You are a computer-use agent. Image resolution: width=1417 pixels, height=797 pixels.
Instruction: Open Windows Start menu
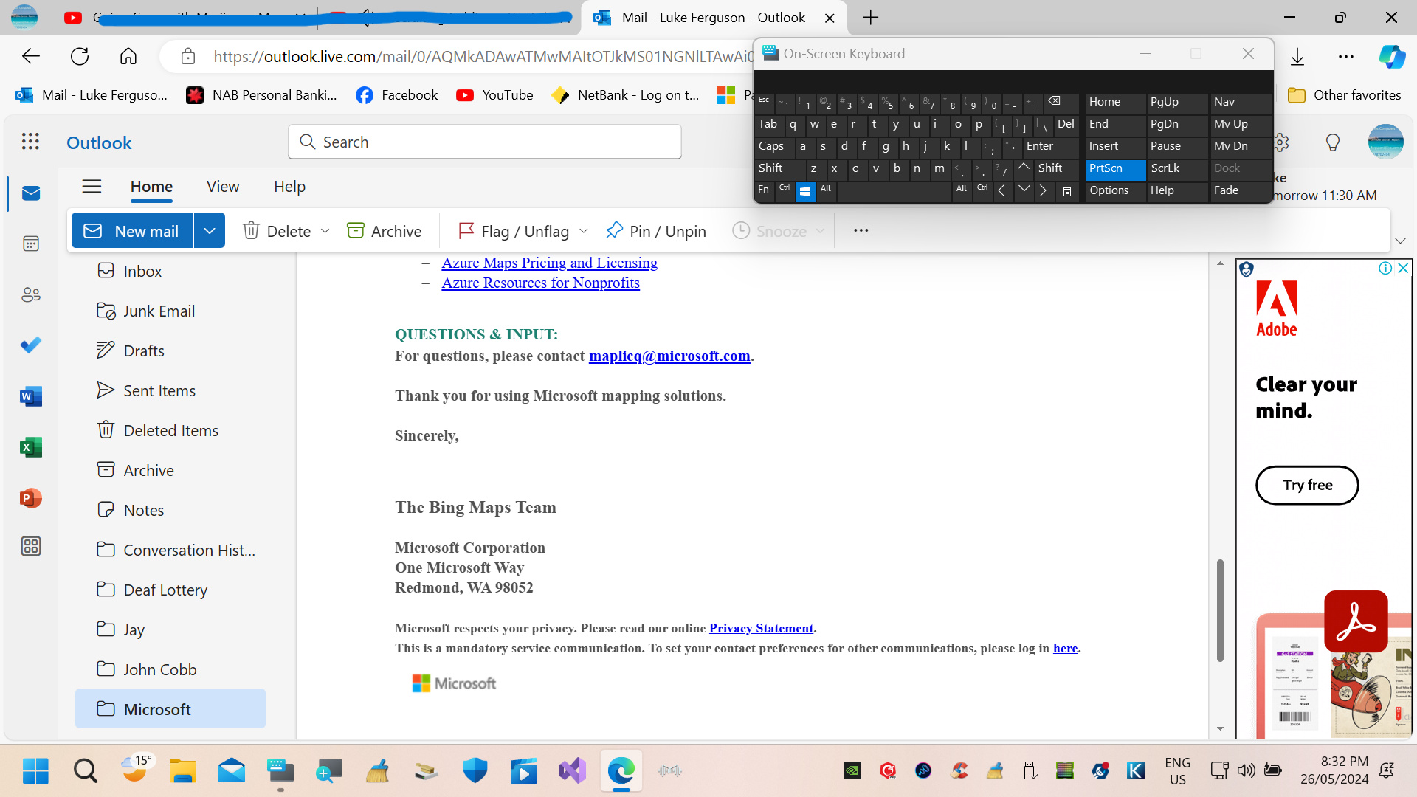pos(35,771)
